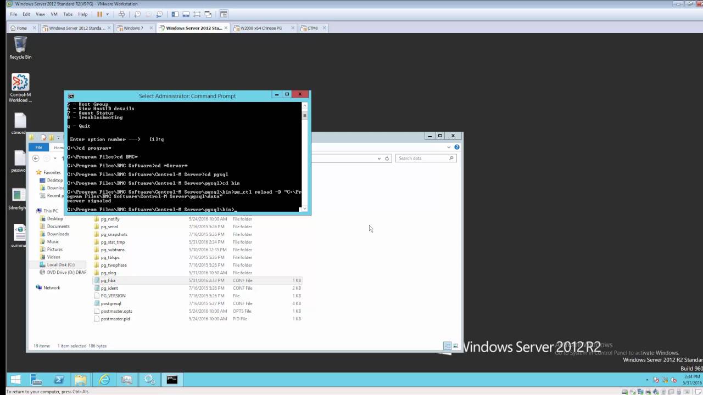Switch to the Command Prompt taskbar button

pos(172,380)
